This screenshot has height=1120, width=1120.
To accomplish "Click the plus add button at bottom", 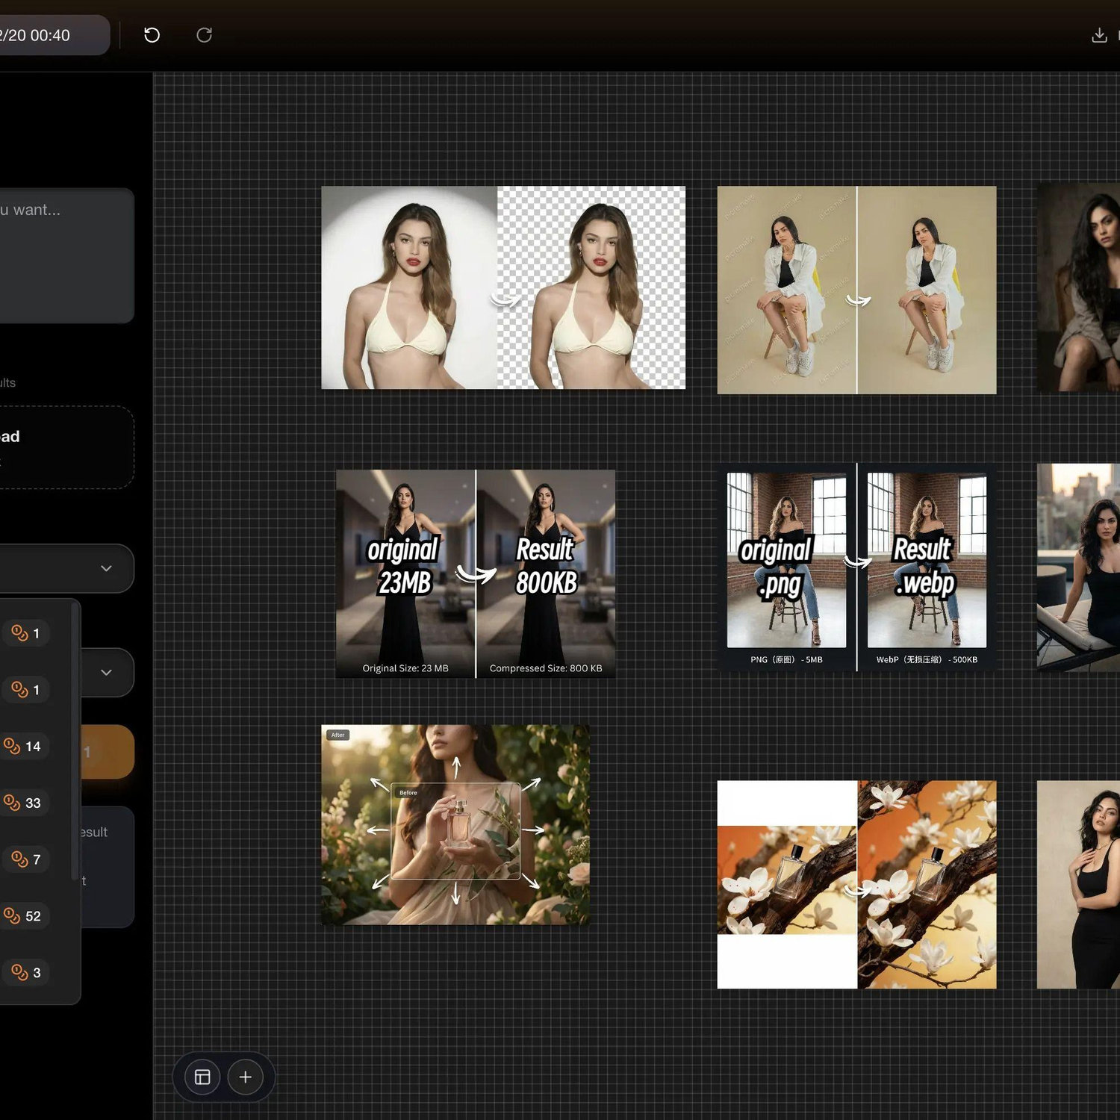I will coord(245,1077).
